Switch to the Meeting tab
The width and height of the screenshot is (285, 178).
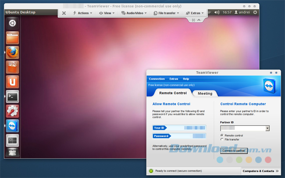pyautogui.click(x=205, y=93)
